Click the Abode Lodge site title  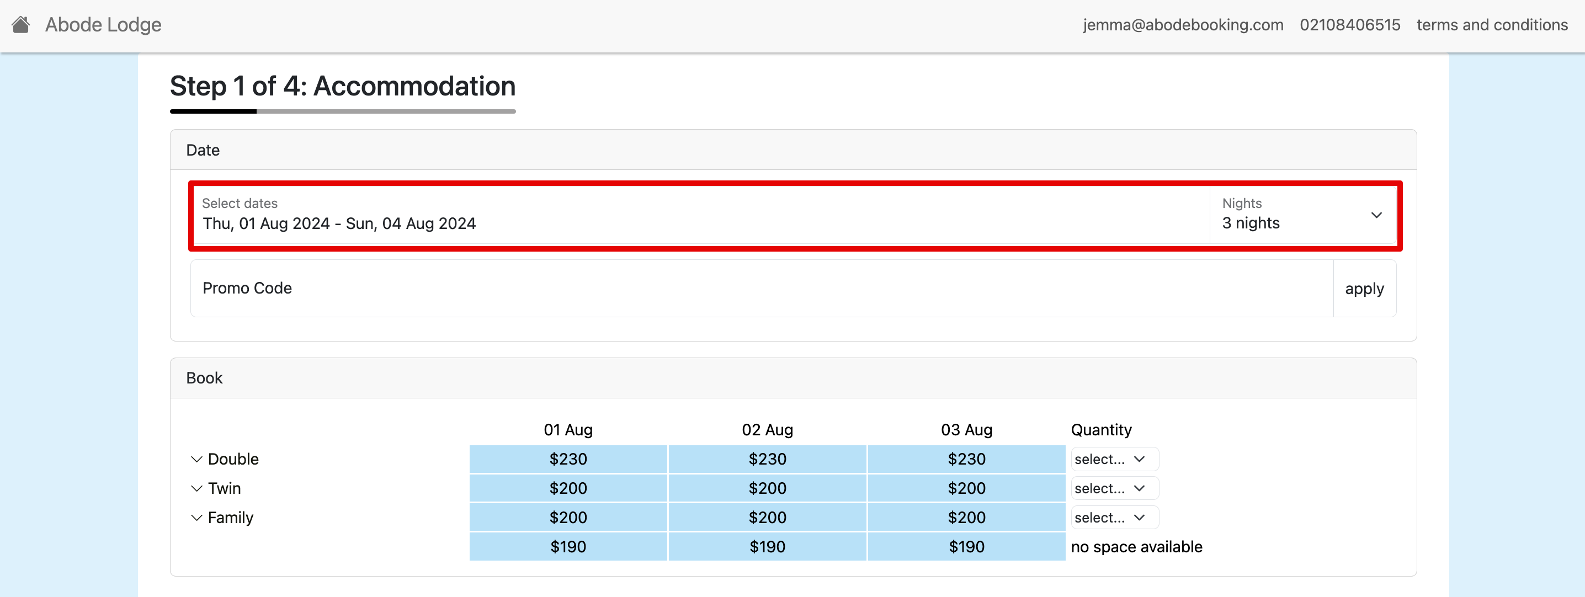[103, 25]
